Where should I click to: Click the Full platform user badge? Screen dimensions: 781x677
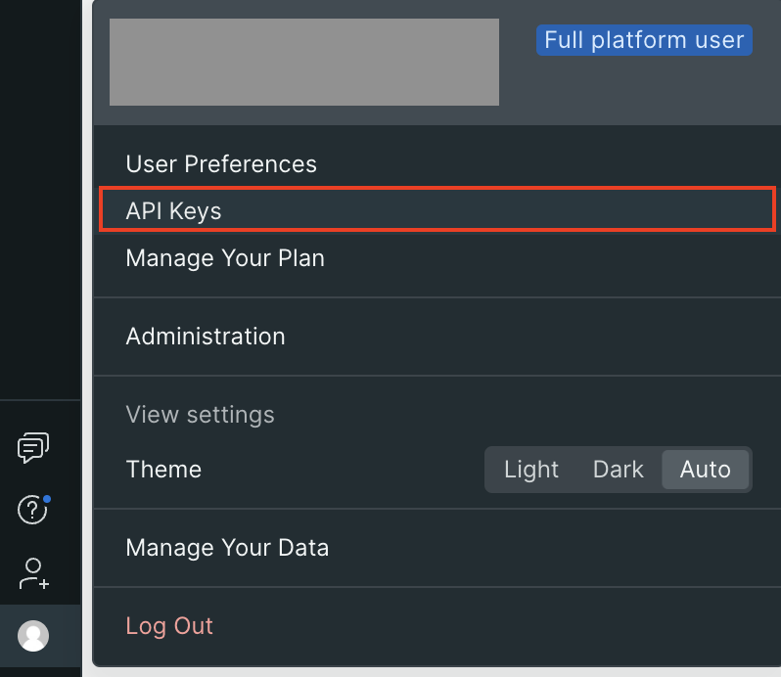click(x=644, y=40)
